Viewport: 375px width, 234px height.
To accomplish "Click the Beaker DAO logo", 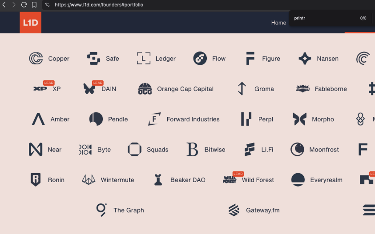I will [158, 180].
